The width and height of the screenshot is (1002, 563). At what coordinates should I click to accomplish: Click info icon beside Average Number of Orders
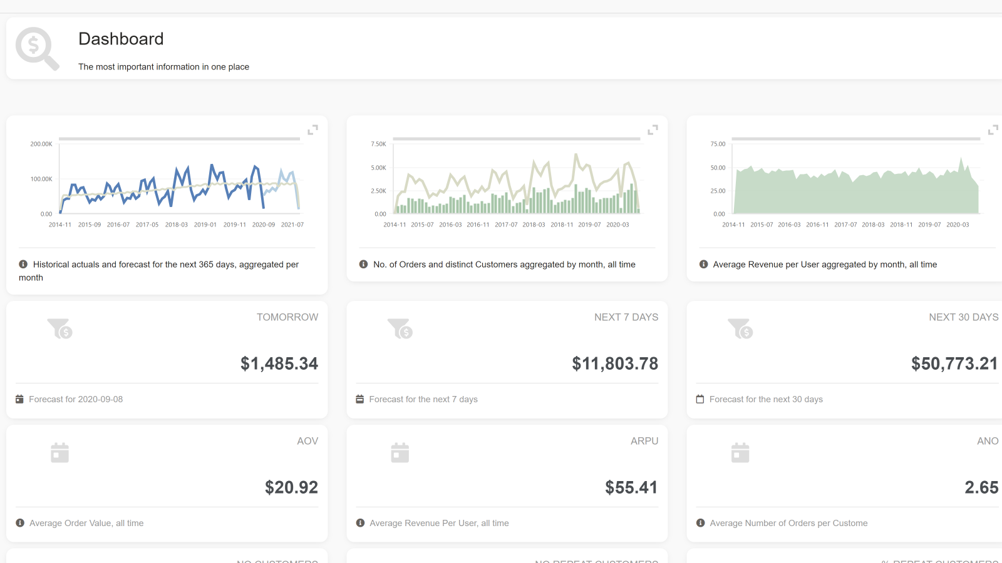click(x=700, y=523)
